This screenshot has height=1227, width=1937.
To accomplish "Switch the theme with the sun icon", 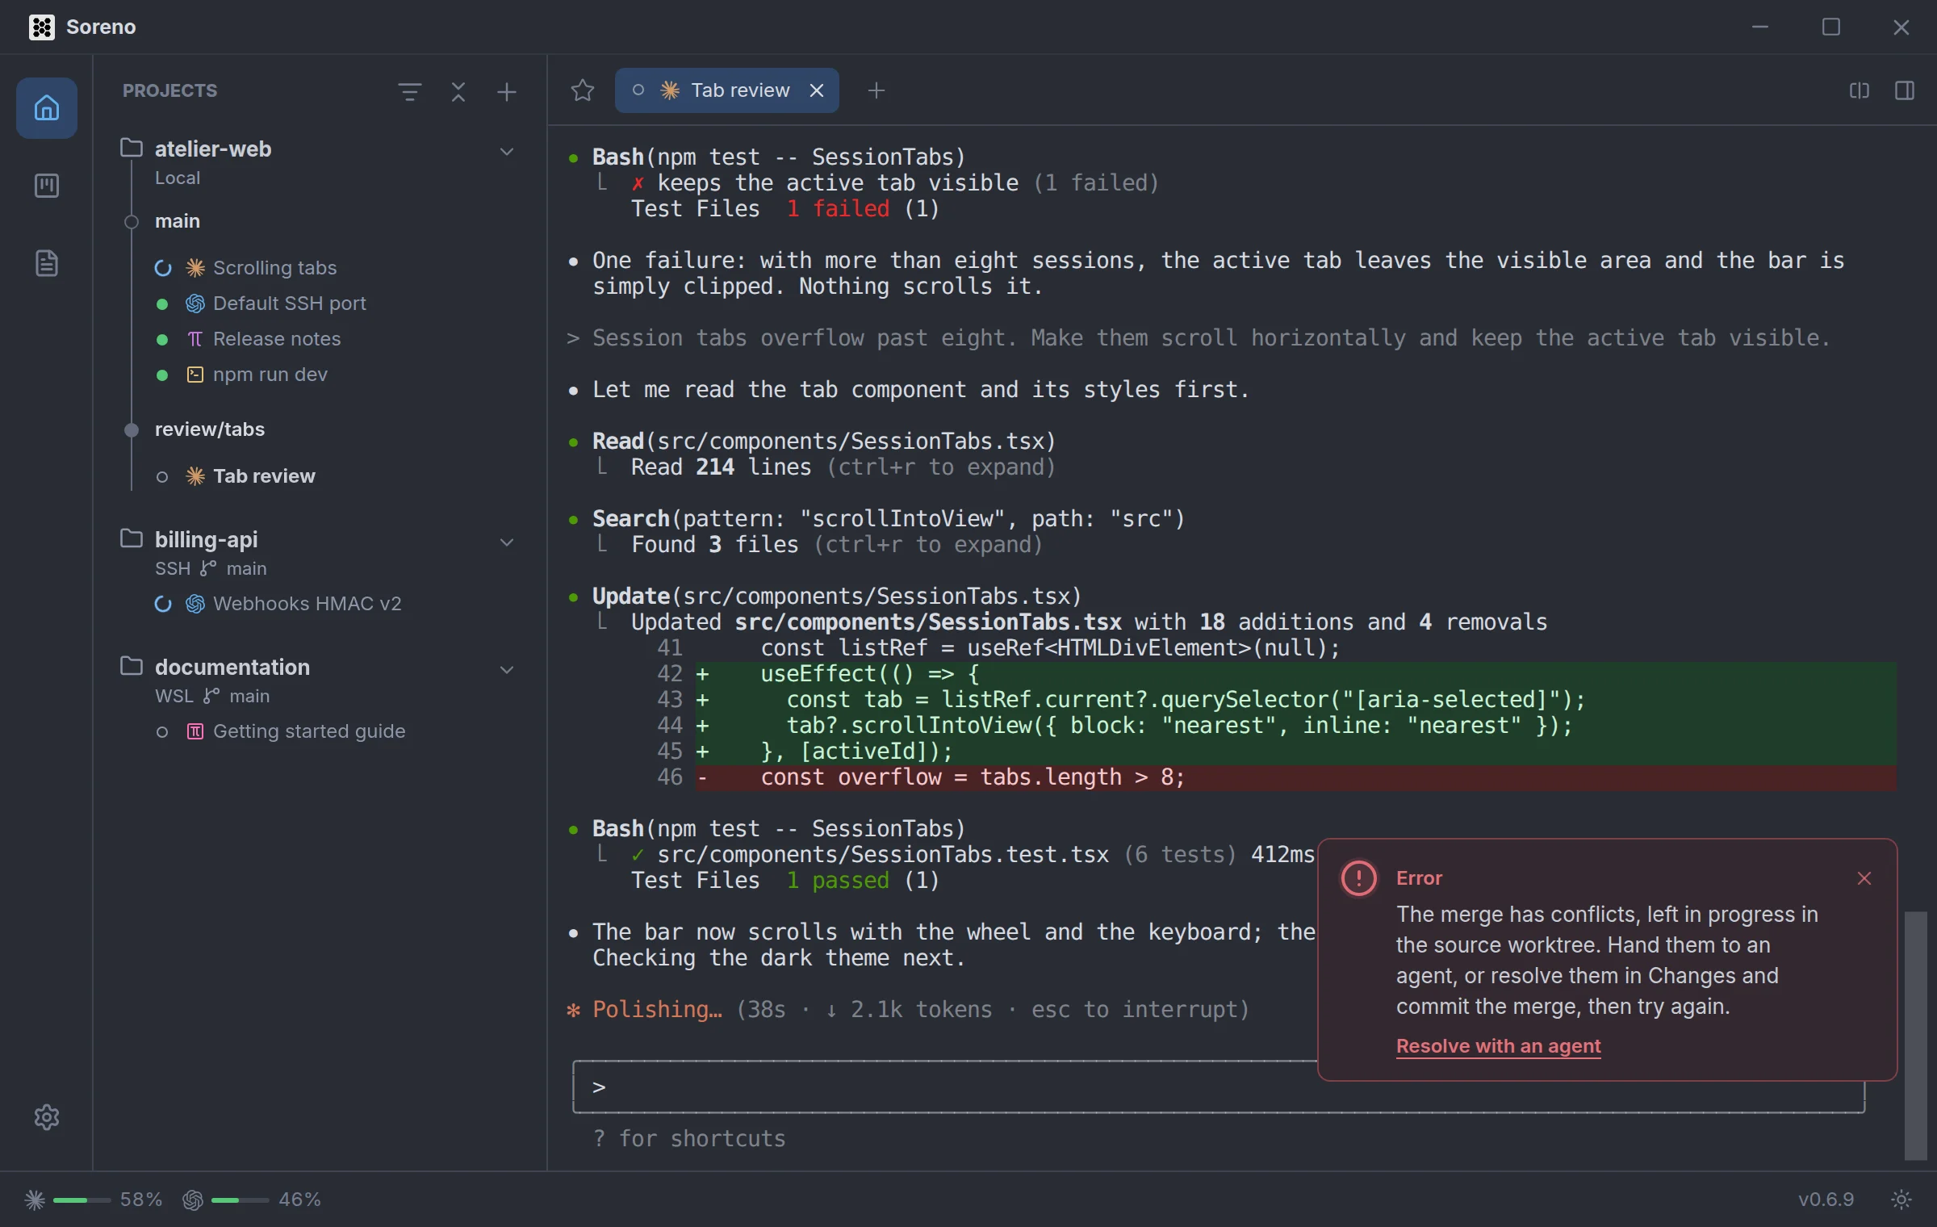I will (1901, 1200).
